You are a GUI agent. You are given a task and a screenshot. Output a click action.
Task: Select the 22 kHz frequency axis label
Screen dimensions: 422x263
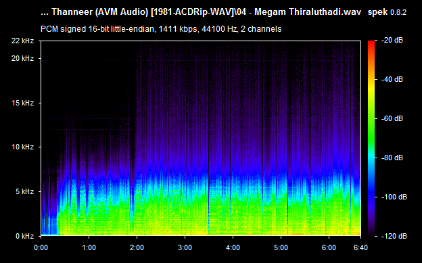tap(22, 41)
